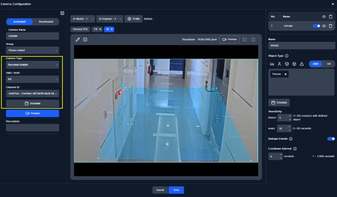Select the warning triangle object type icon

coord(302,64)
